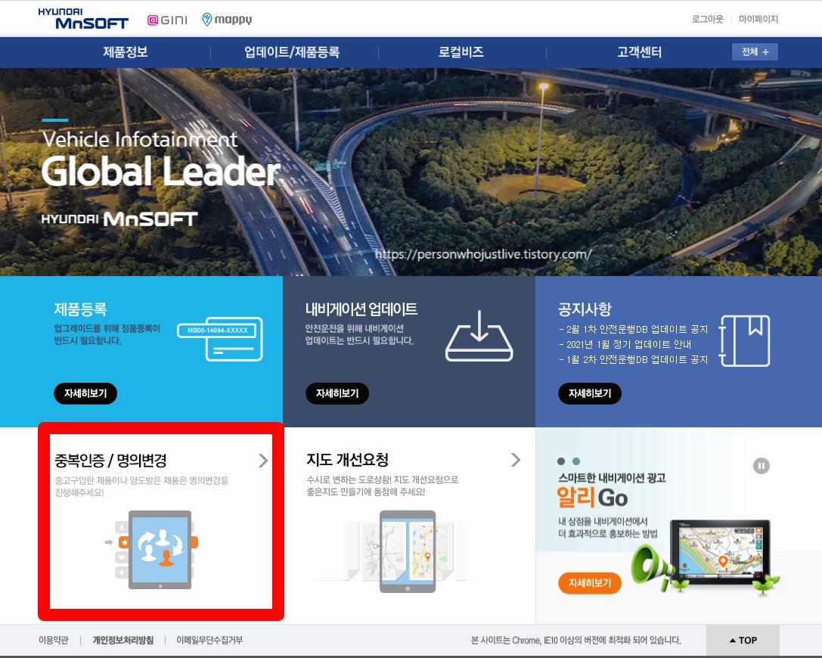Click the TOP button to return up
Image resolution: width=822 pixels, height=658 pixels.
tap(743, 640)
